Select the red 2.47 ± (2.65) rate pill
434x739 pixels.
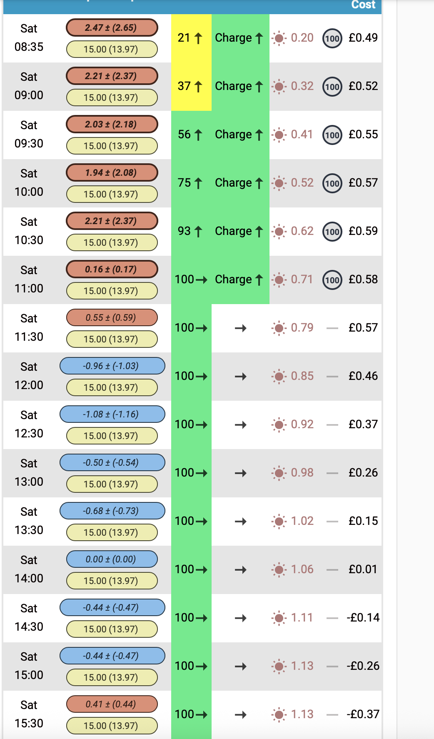click(112, 27)
